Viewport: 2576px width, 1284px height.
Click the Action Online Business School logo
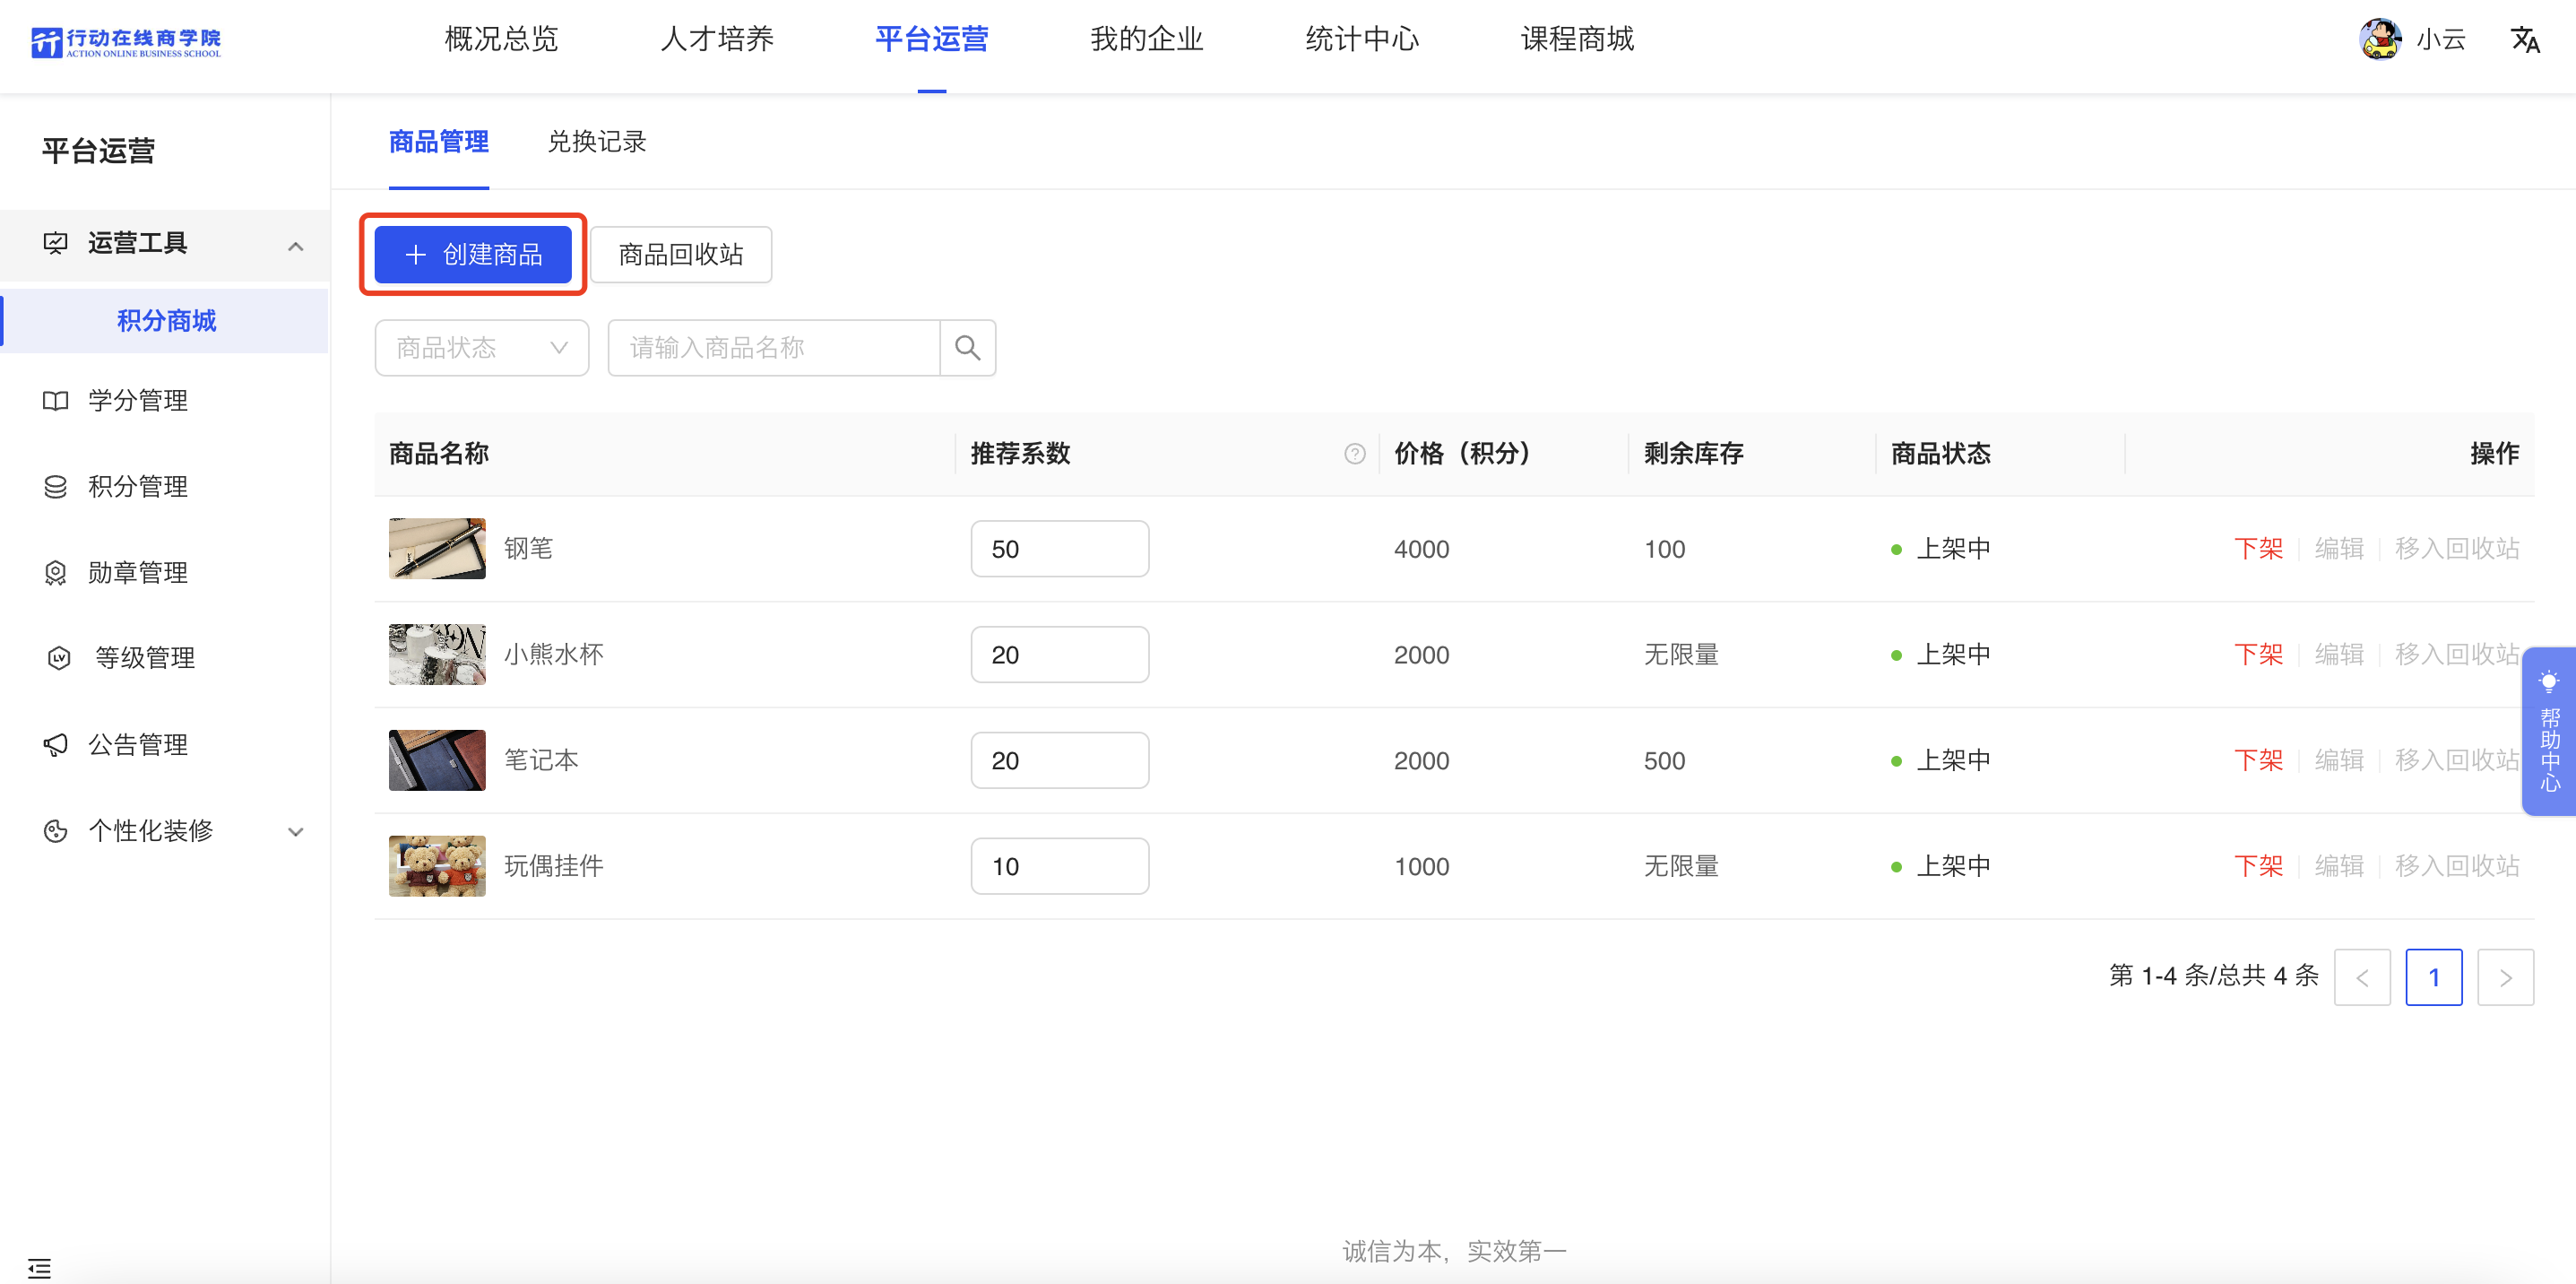[126, 43]
